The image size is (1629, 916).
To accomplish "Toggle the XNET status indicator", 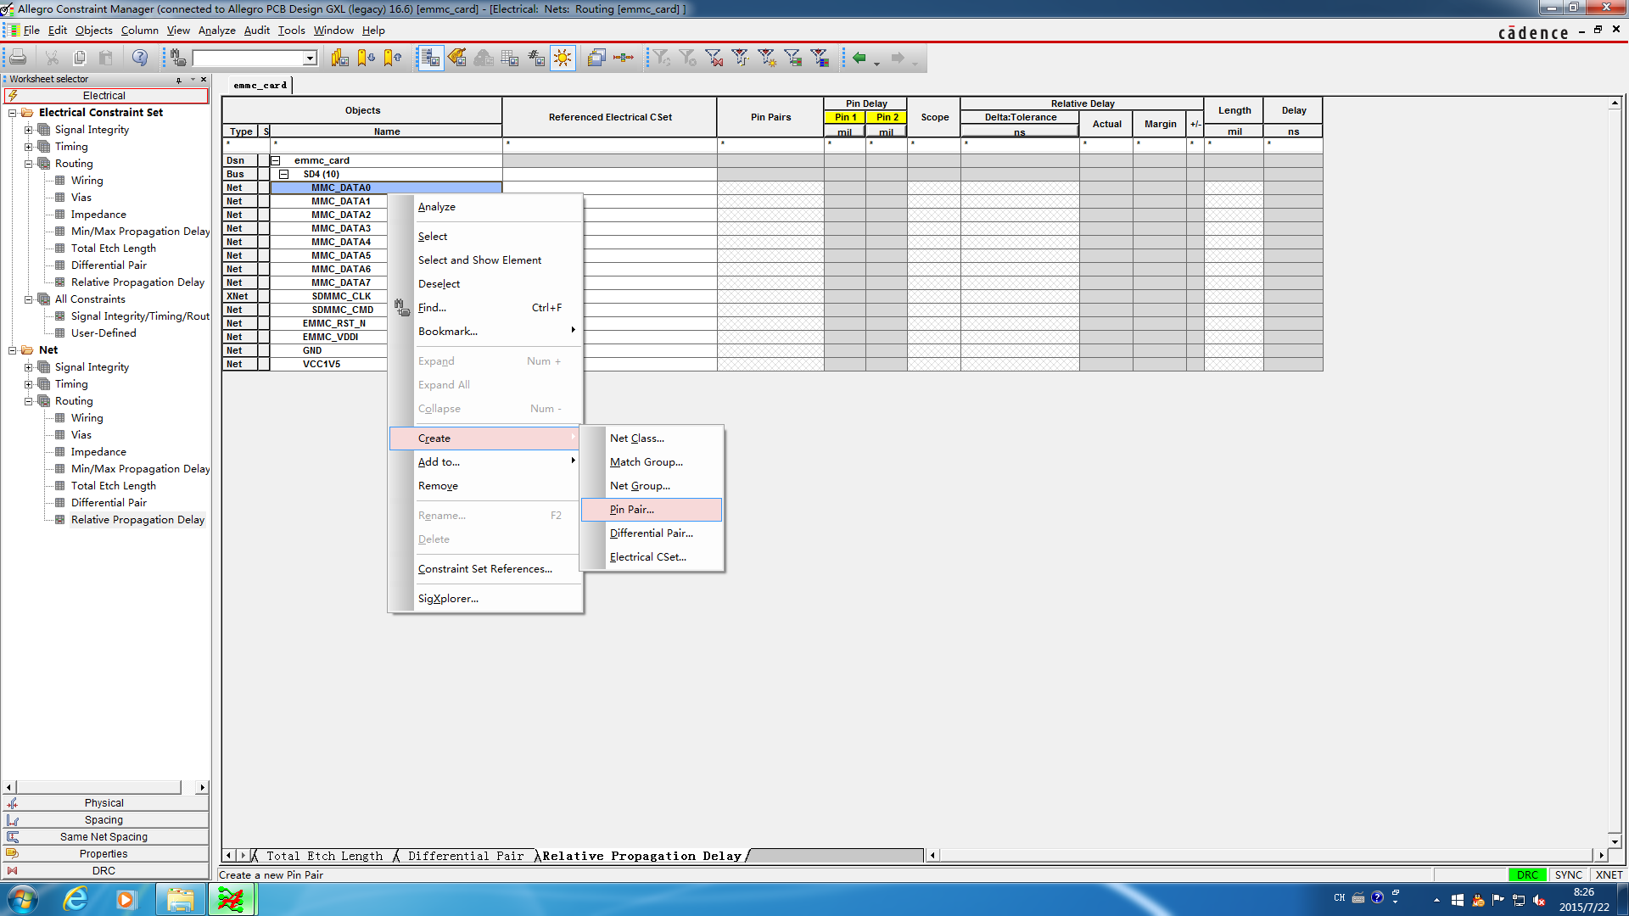I will (1609, 874).
